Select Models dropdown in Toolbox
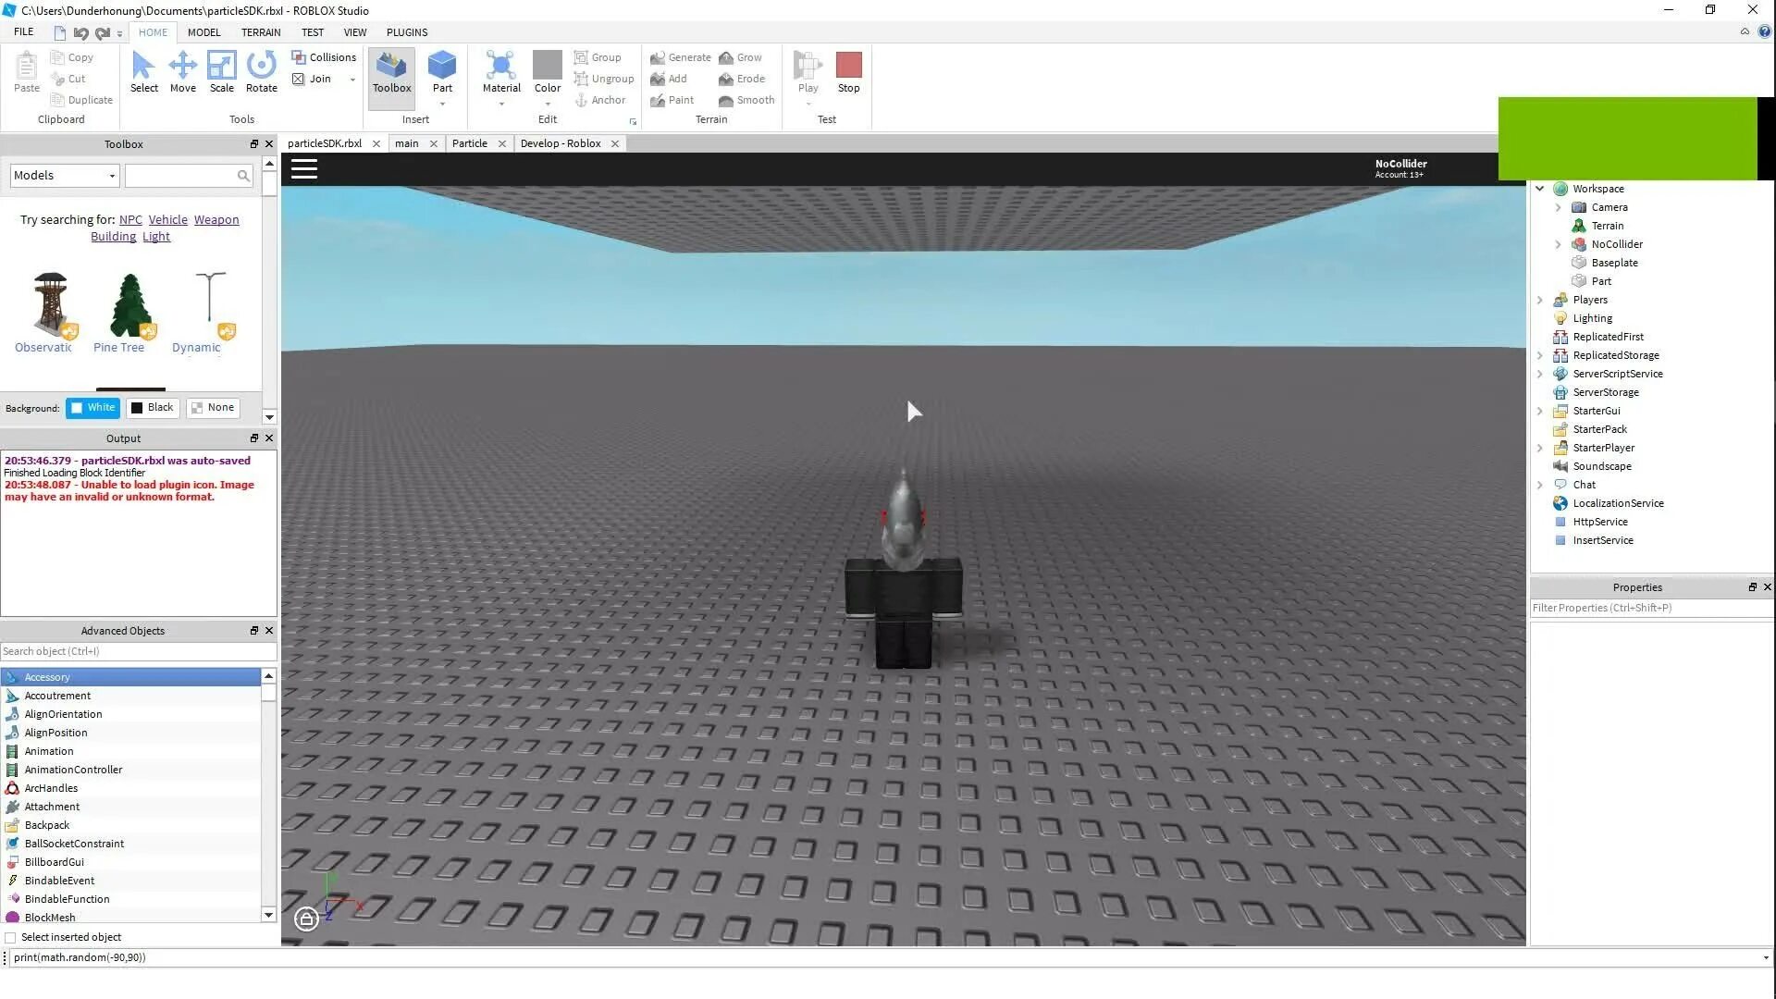Screen dimensions: 1776x999 tap(65, 175)
